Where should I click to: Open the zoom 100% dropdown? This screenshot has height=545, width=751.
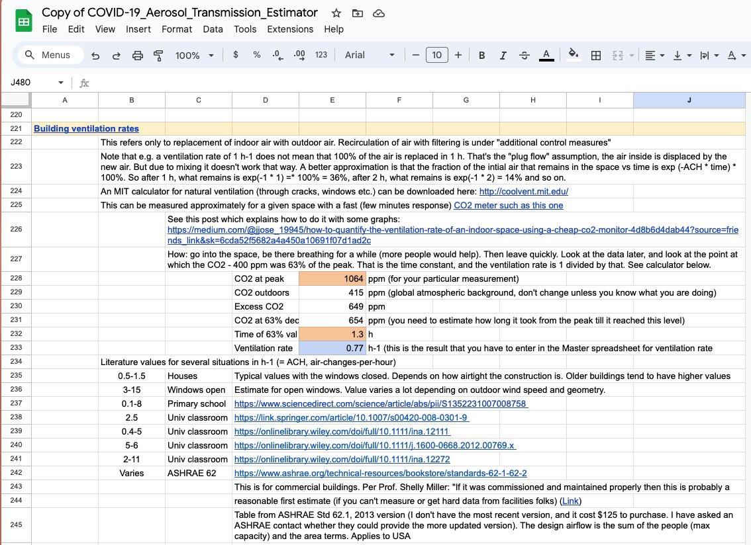coord(194,56)
